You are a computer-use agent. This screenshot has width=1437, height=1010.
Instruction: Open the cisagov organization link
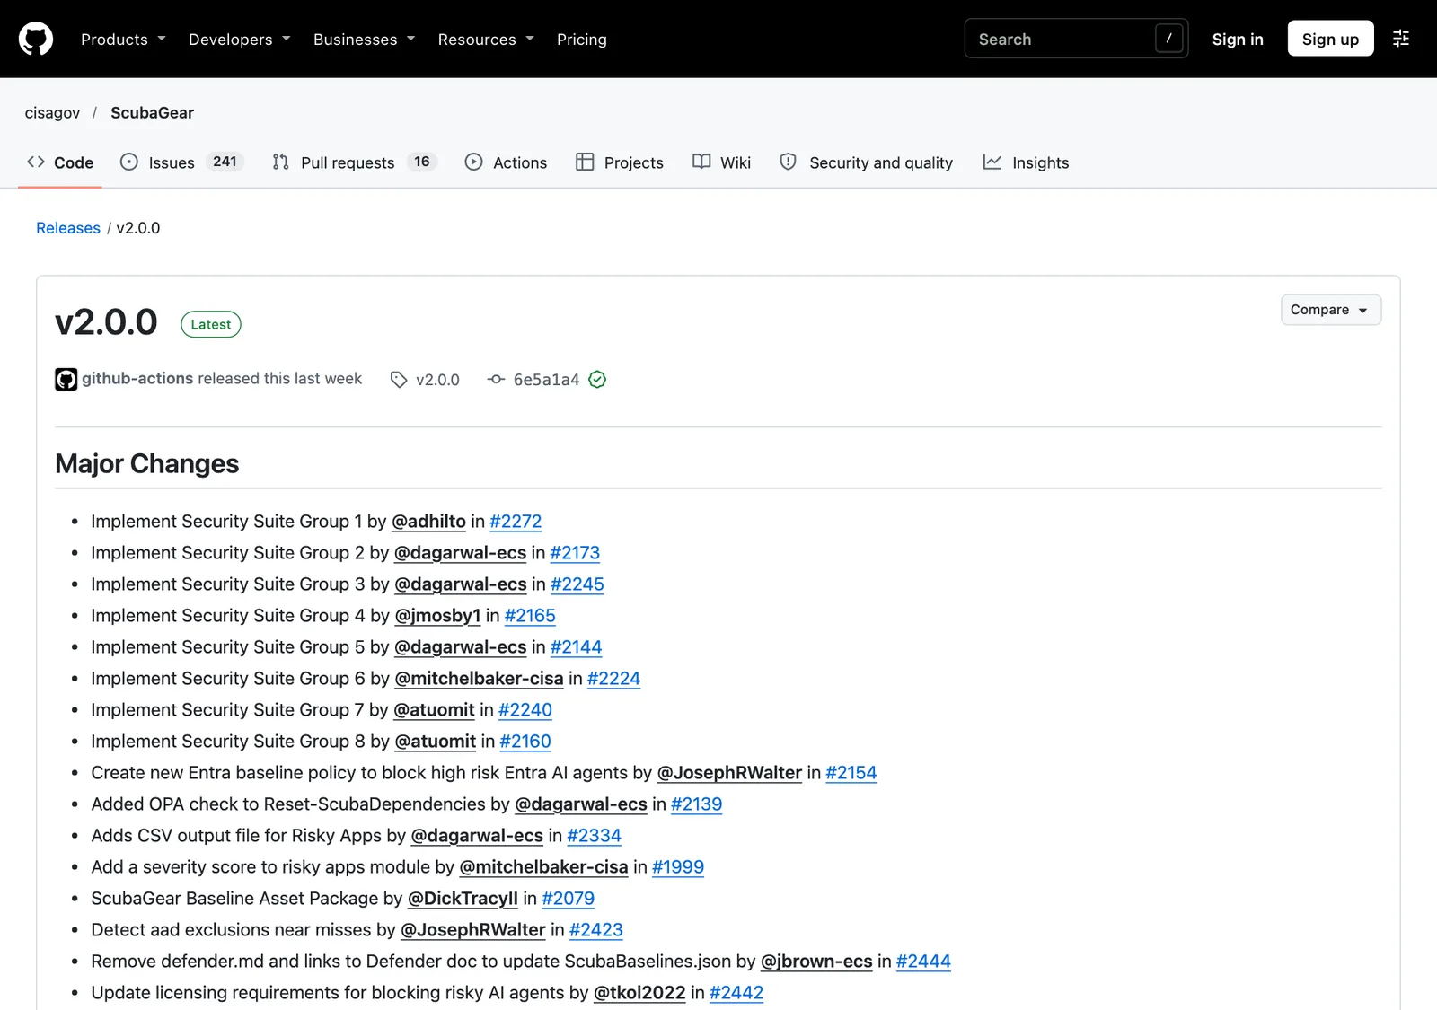52,113
